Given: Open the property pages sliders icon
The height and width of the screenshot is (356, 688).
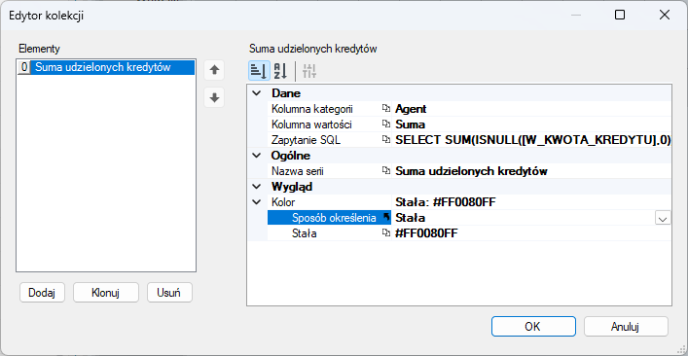Looking at the screenshot, I should tap(309, 71).
